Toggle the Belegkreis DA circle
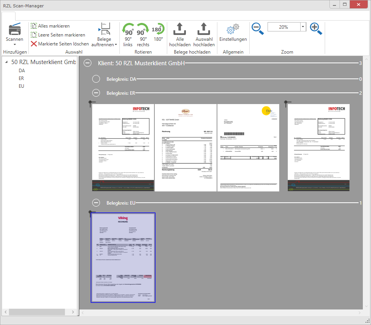Screen dimensions: 371x325 coord(96,79)
